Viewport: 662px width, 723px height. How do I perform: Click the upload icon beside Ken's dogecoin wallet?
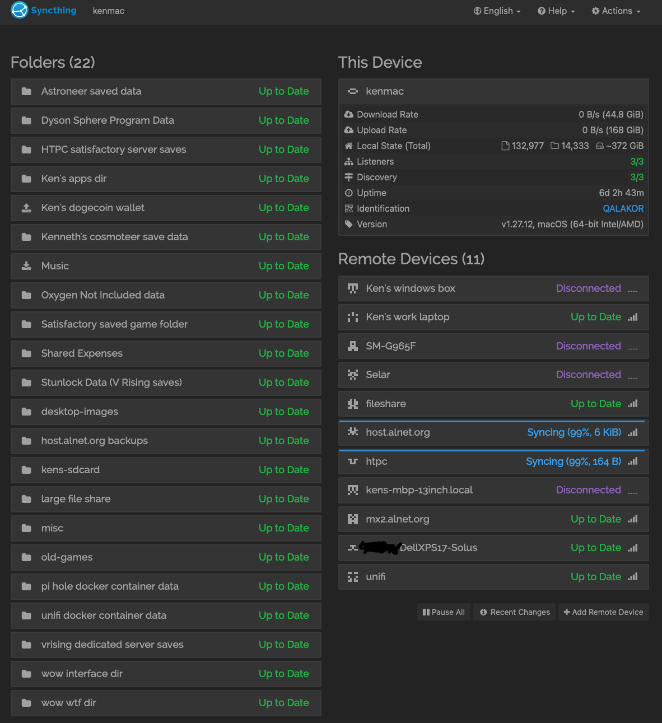pos(26,208)
